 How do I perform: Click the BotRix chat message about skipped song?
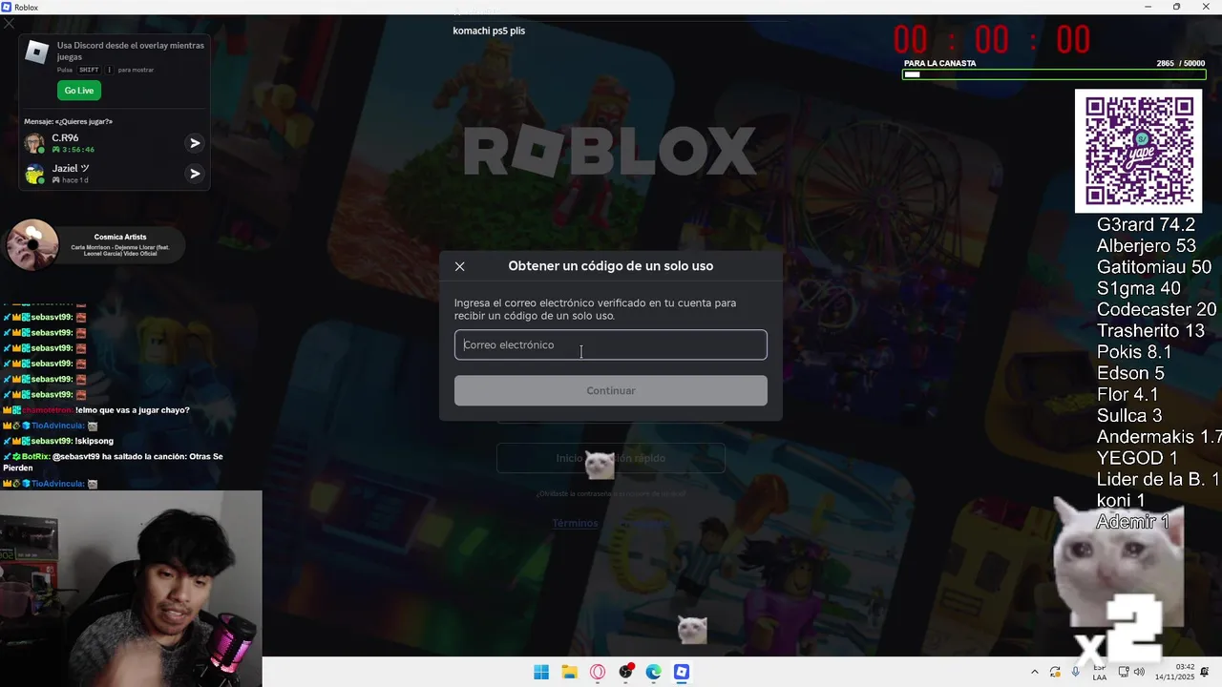pyautogui.click(x=113, y=462)
